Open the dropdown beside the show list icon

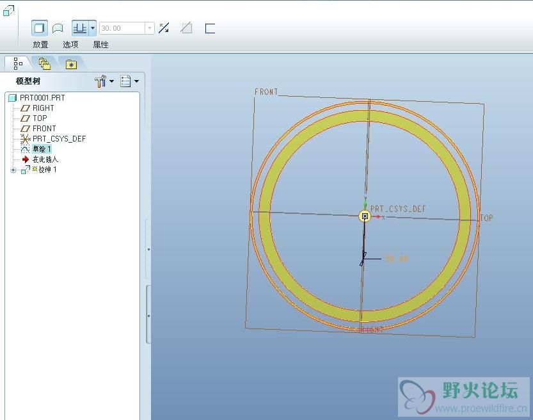(137, 81)
